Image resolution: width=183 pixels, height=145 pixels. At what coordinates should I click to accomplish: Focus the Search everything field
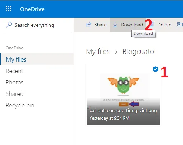point(37,25)
